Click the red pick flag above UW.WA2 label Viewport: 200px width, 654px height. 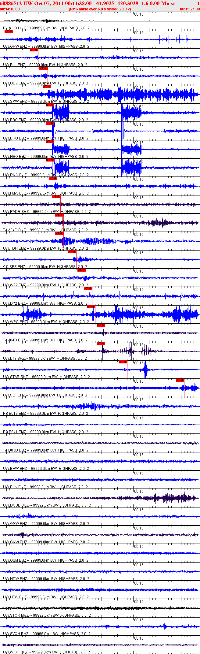click(81, 270)
